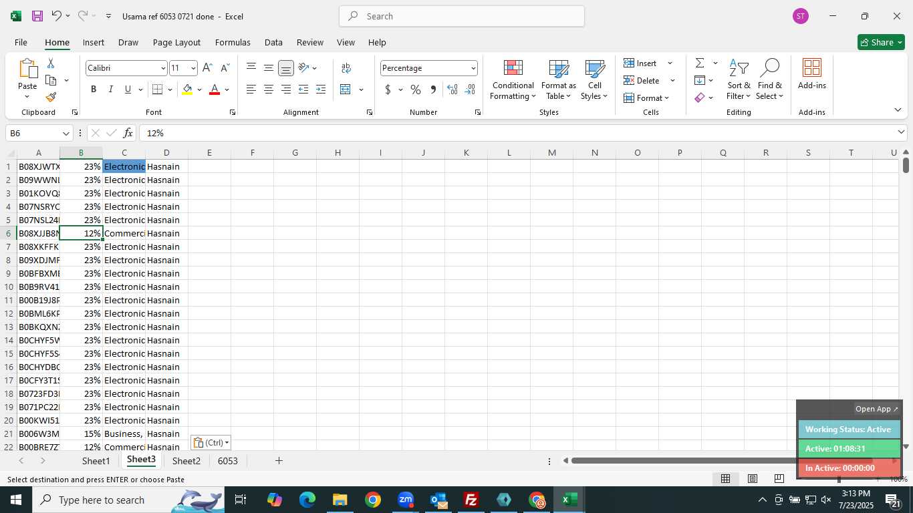Click the AutoSum sigma icon

pyautogui.click(x=700, y=63)
